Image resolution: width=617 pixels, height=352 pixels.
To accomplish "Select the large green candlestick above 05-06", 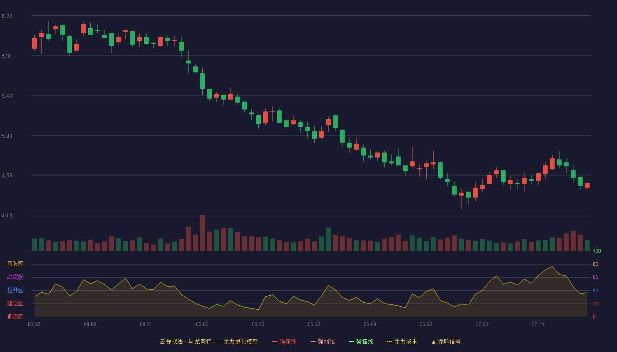I will click(202, 81).
